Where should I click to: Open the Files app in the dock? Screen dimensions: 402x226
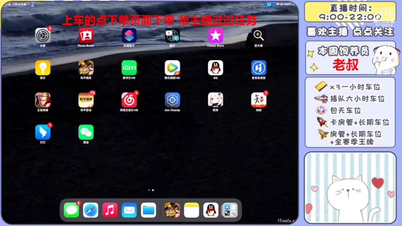[x=148, y=210]
